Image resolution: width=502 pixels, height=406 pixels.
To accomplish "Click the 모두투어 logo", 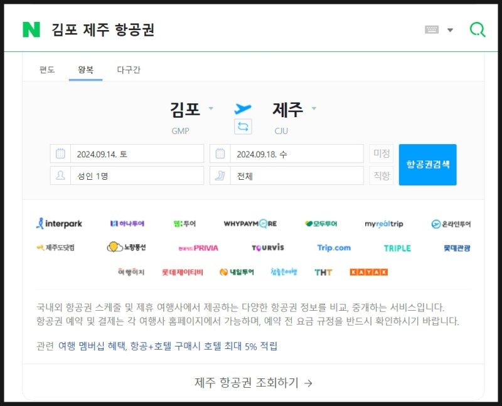I will tap(321, 224).
